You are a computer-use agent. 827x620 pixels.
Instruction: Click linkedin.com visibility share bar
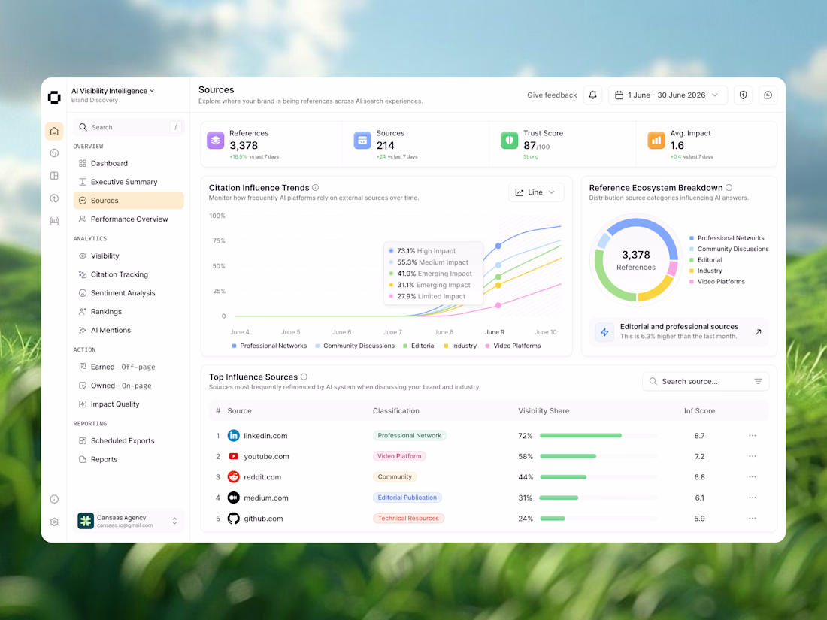click(x=598, y=435)
